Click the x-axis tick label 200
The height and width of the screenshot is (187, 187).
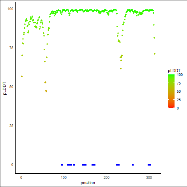[x=106, y=178]
